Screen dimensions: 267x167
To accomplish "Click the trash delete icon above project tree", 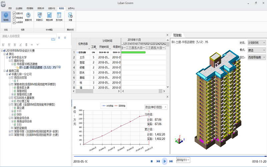I will [x=26, y=45].
